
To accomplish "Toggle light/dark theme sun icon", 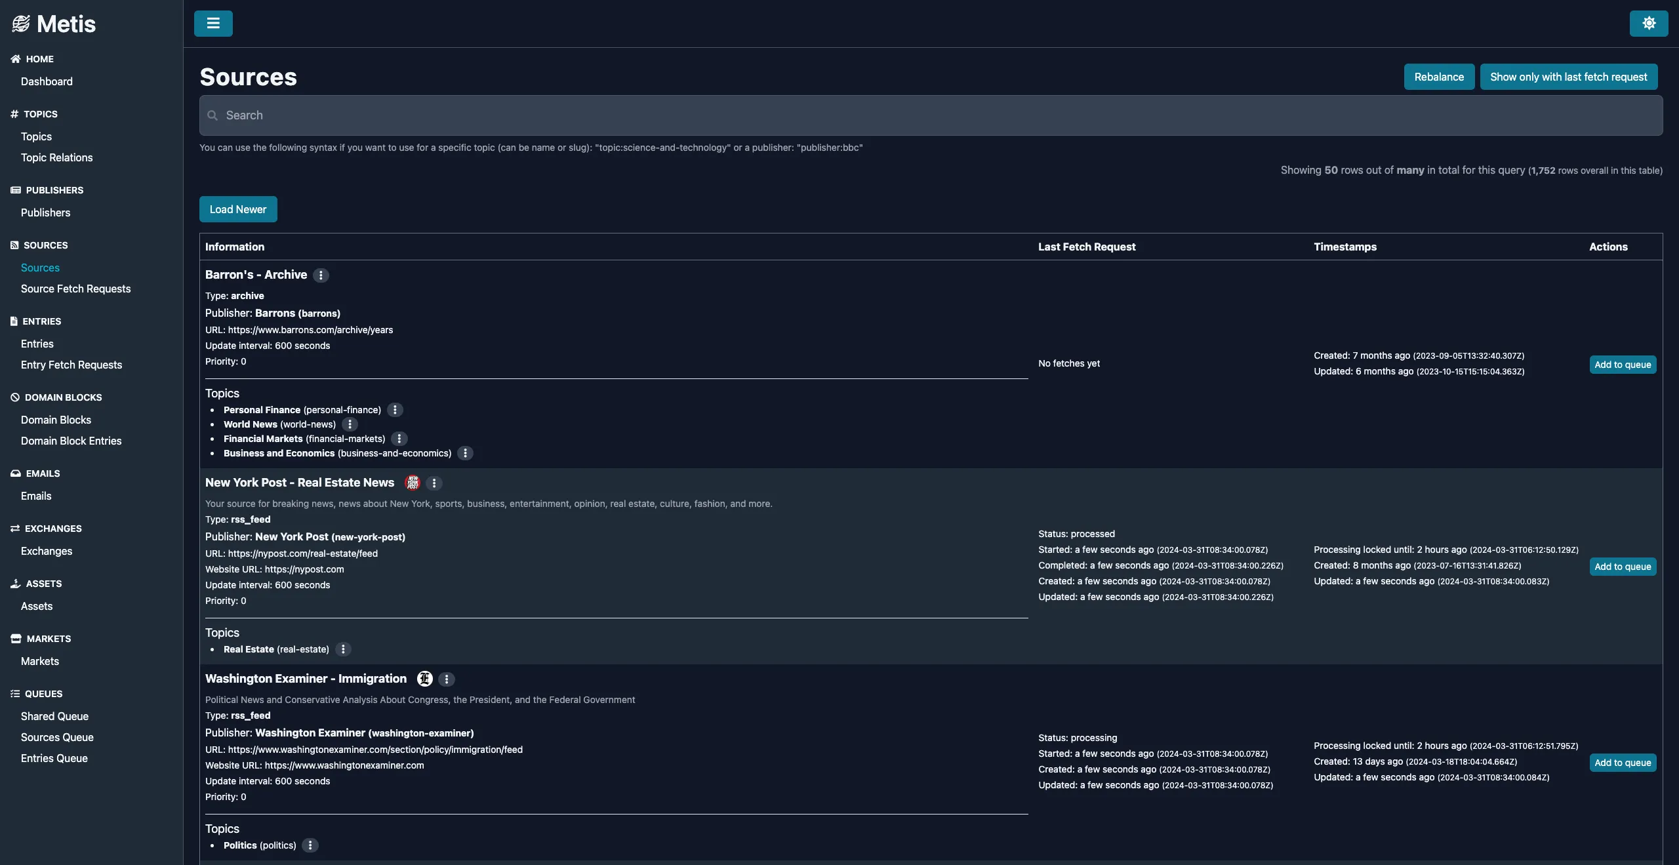I will pos(1649,24).
